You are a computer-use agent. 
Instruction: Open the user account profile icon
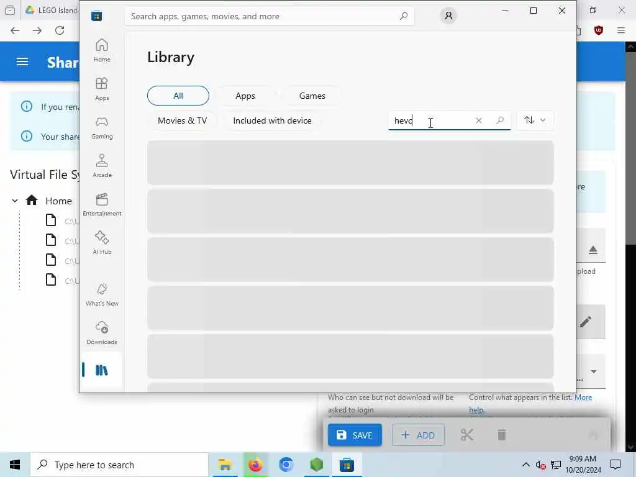448,16
